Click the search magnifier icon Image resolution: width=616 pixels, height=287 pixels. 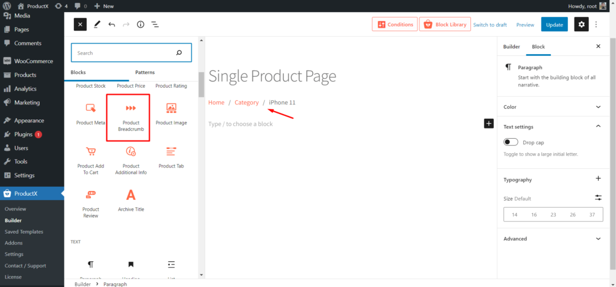tap(179, 53)
